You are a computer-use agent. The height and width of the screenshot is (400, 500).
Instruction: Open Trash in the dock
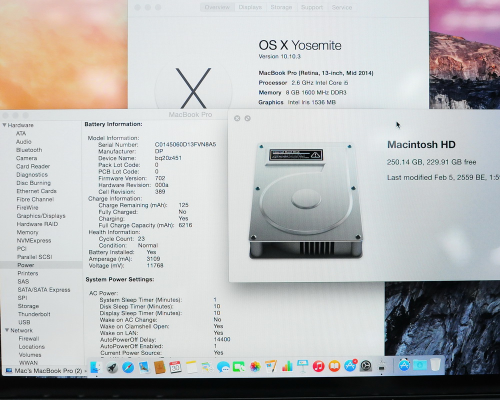pyautogui.click(x=435, y=364)
